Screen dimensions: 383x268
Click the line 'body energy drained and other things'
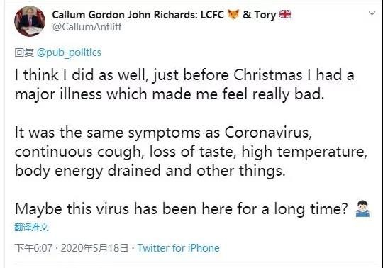(x=150, y=171)
